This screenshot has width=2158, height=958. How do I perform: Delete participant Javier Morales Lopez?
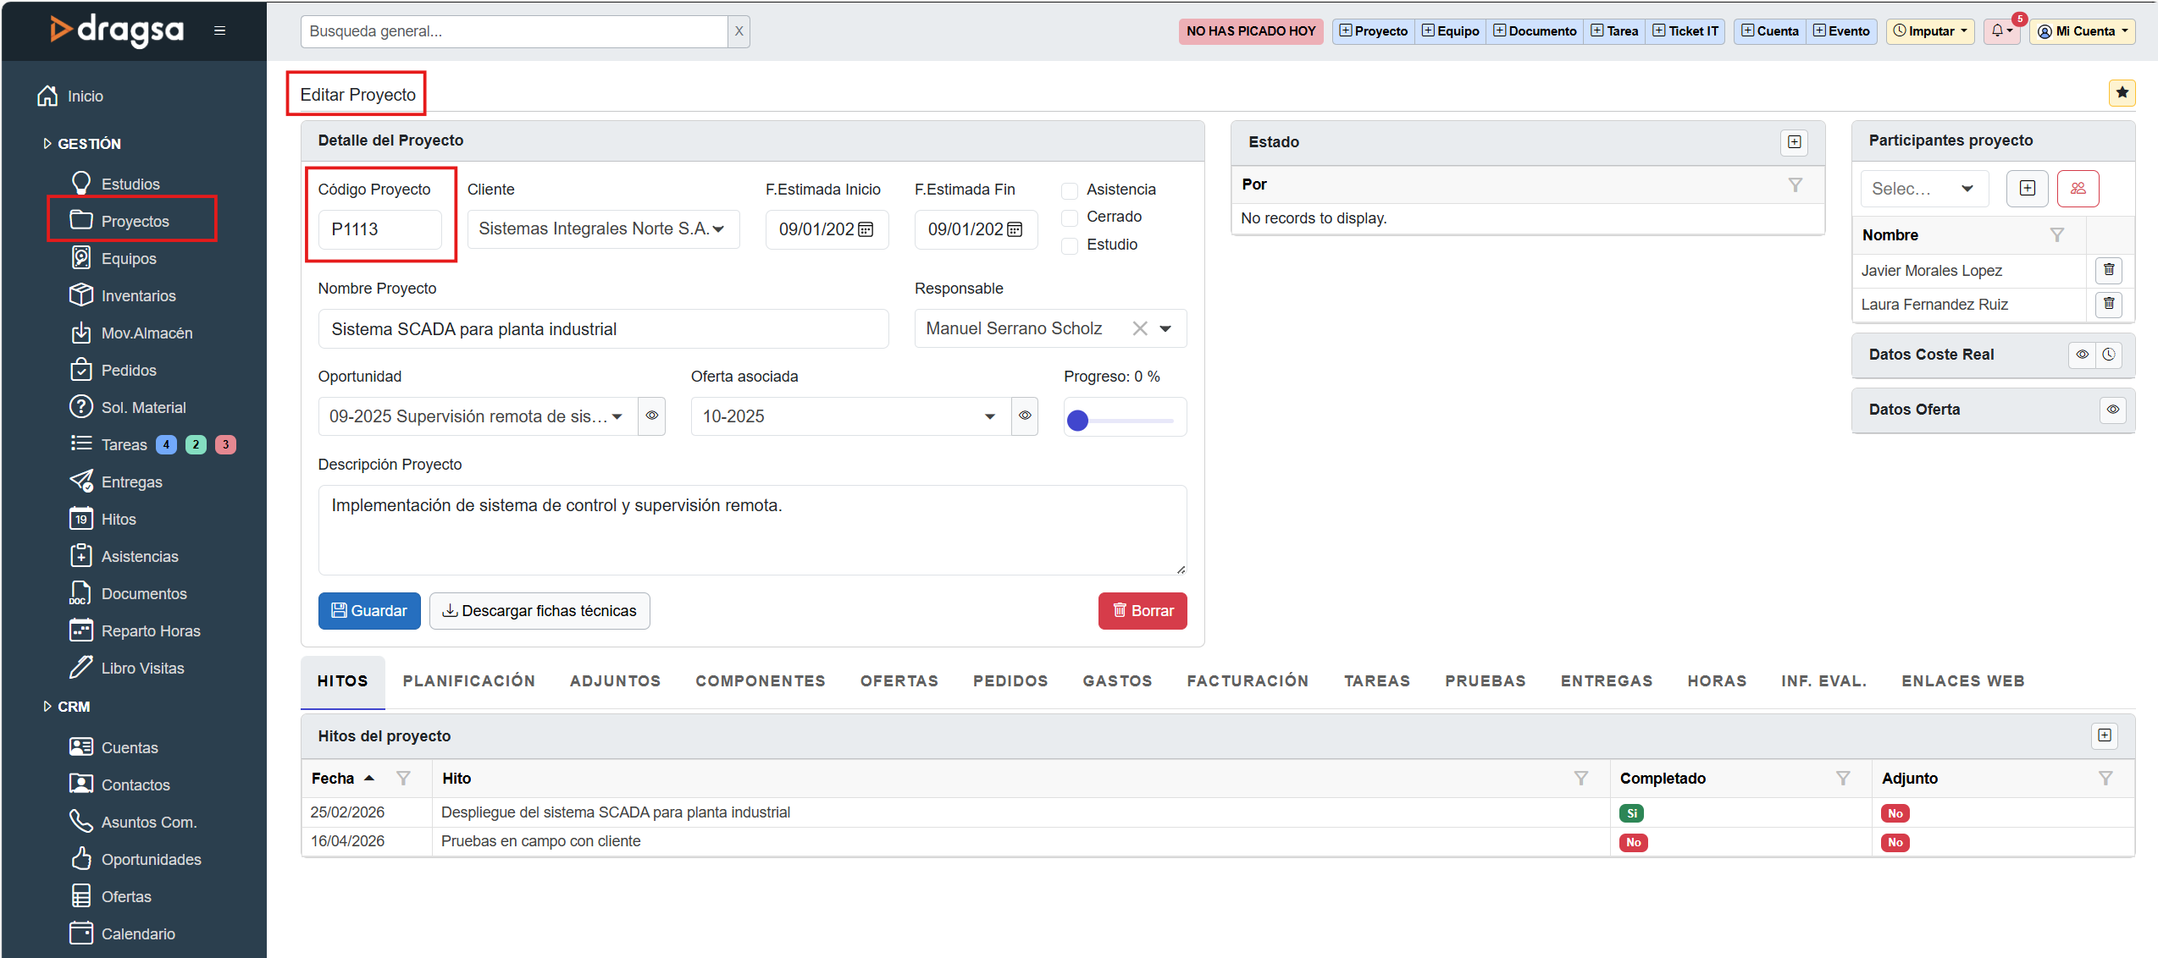click(2108, 270)
